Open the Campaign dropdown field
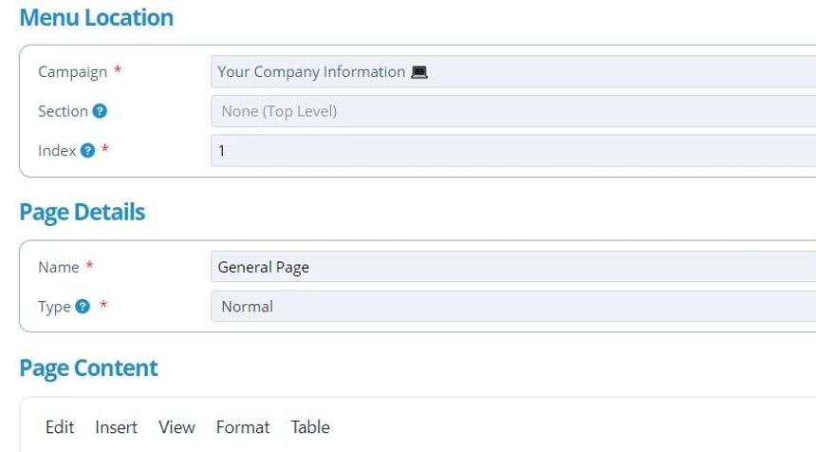Image resolution: width=816 pixels, height=452 pixels. click(x=512, y=72)
